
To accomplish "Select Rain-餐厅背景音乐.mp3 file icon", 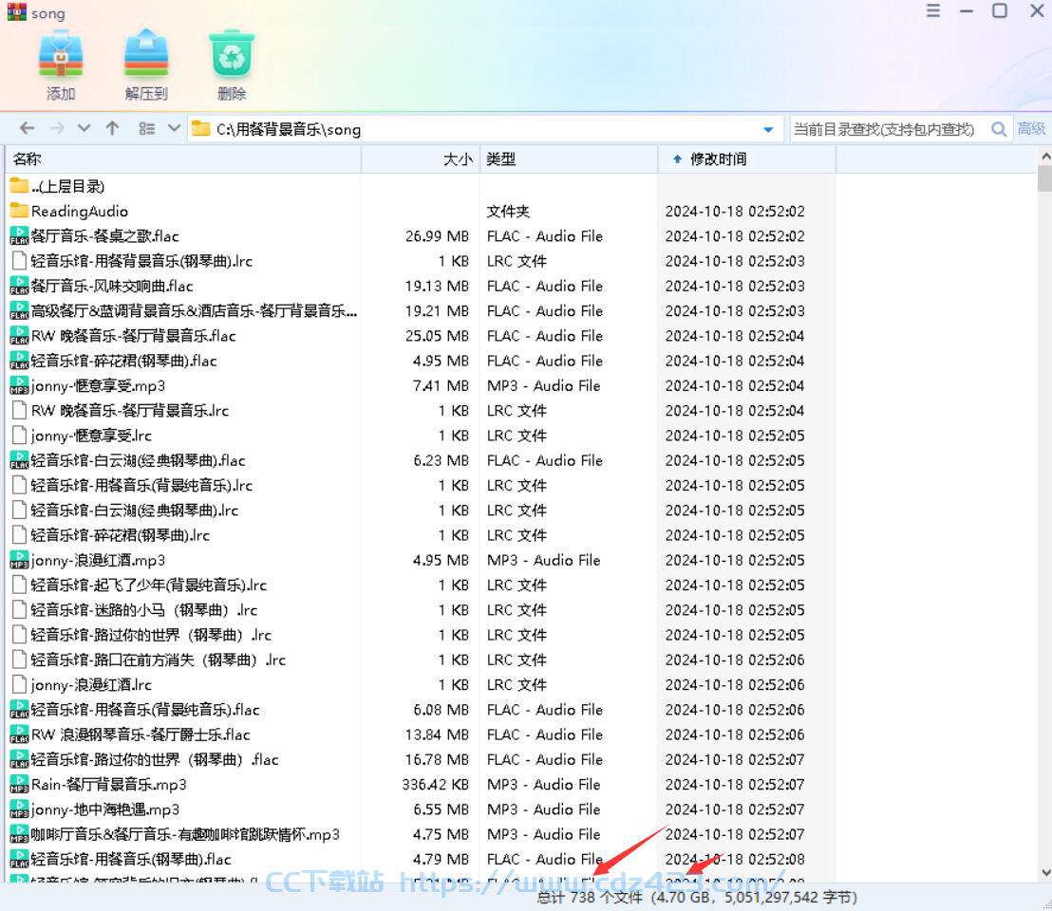I will point(19,784).
